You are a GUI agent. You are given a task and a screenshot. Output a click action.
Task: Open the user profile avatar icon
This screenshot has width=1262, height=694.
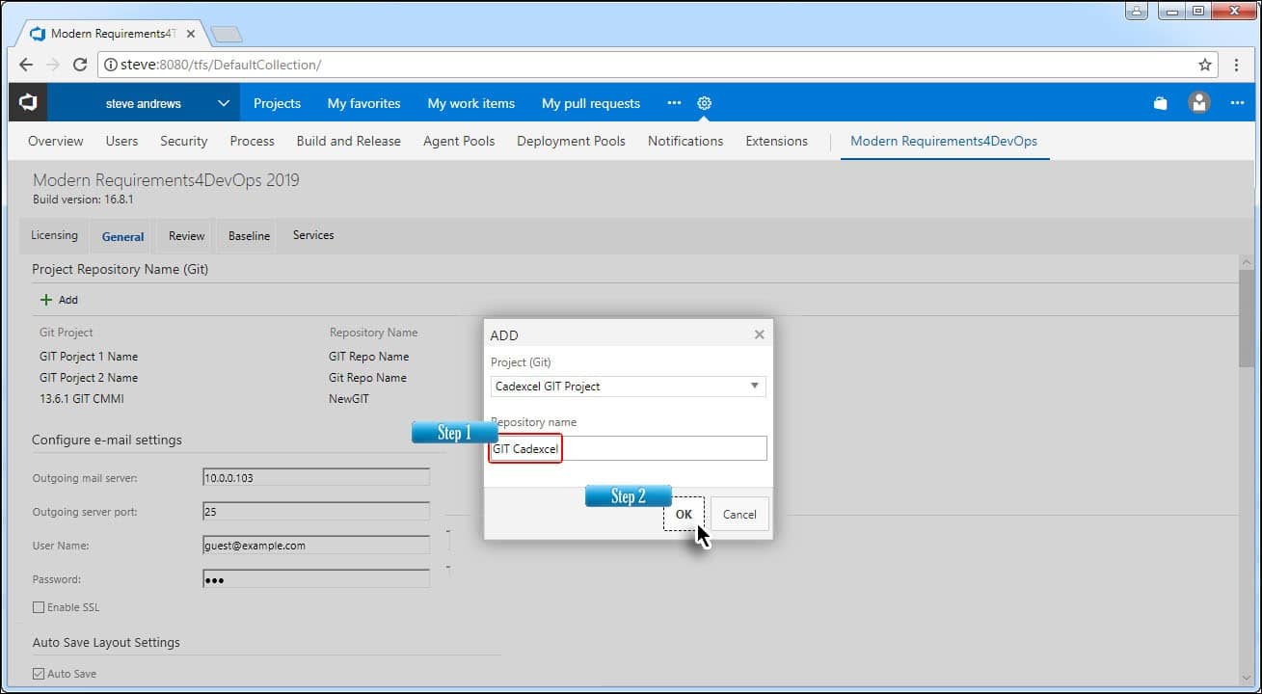click(1199, 102)
